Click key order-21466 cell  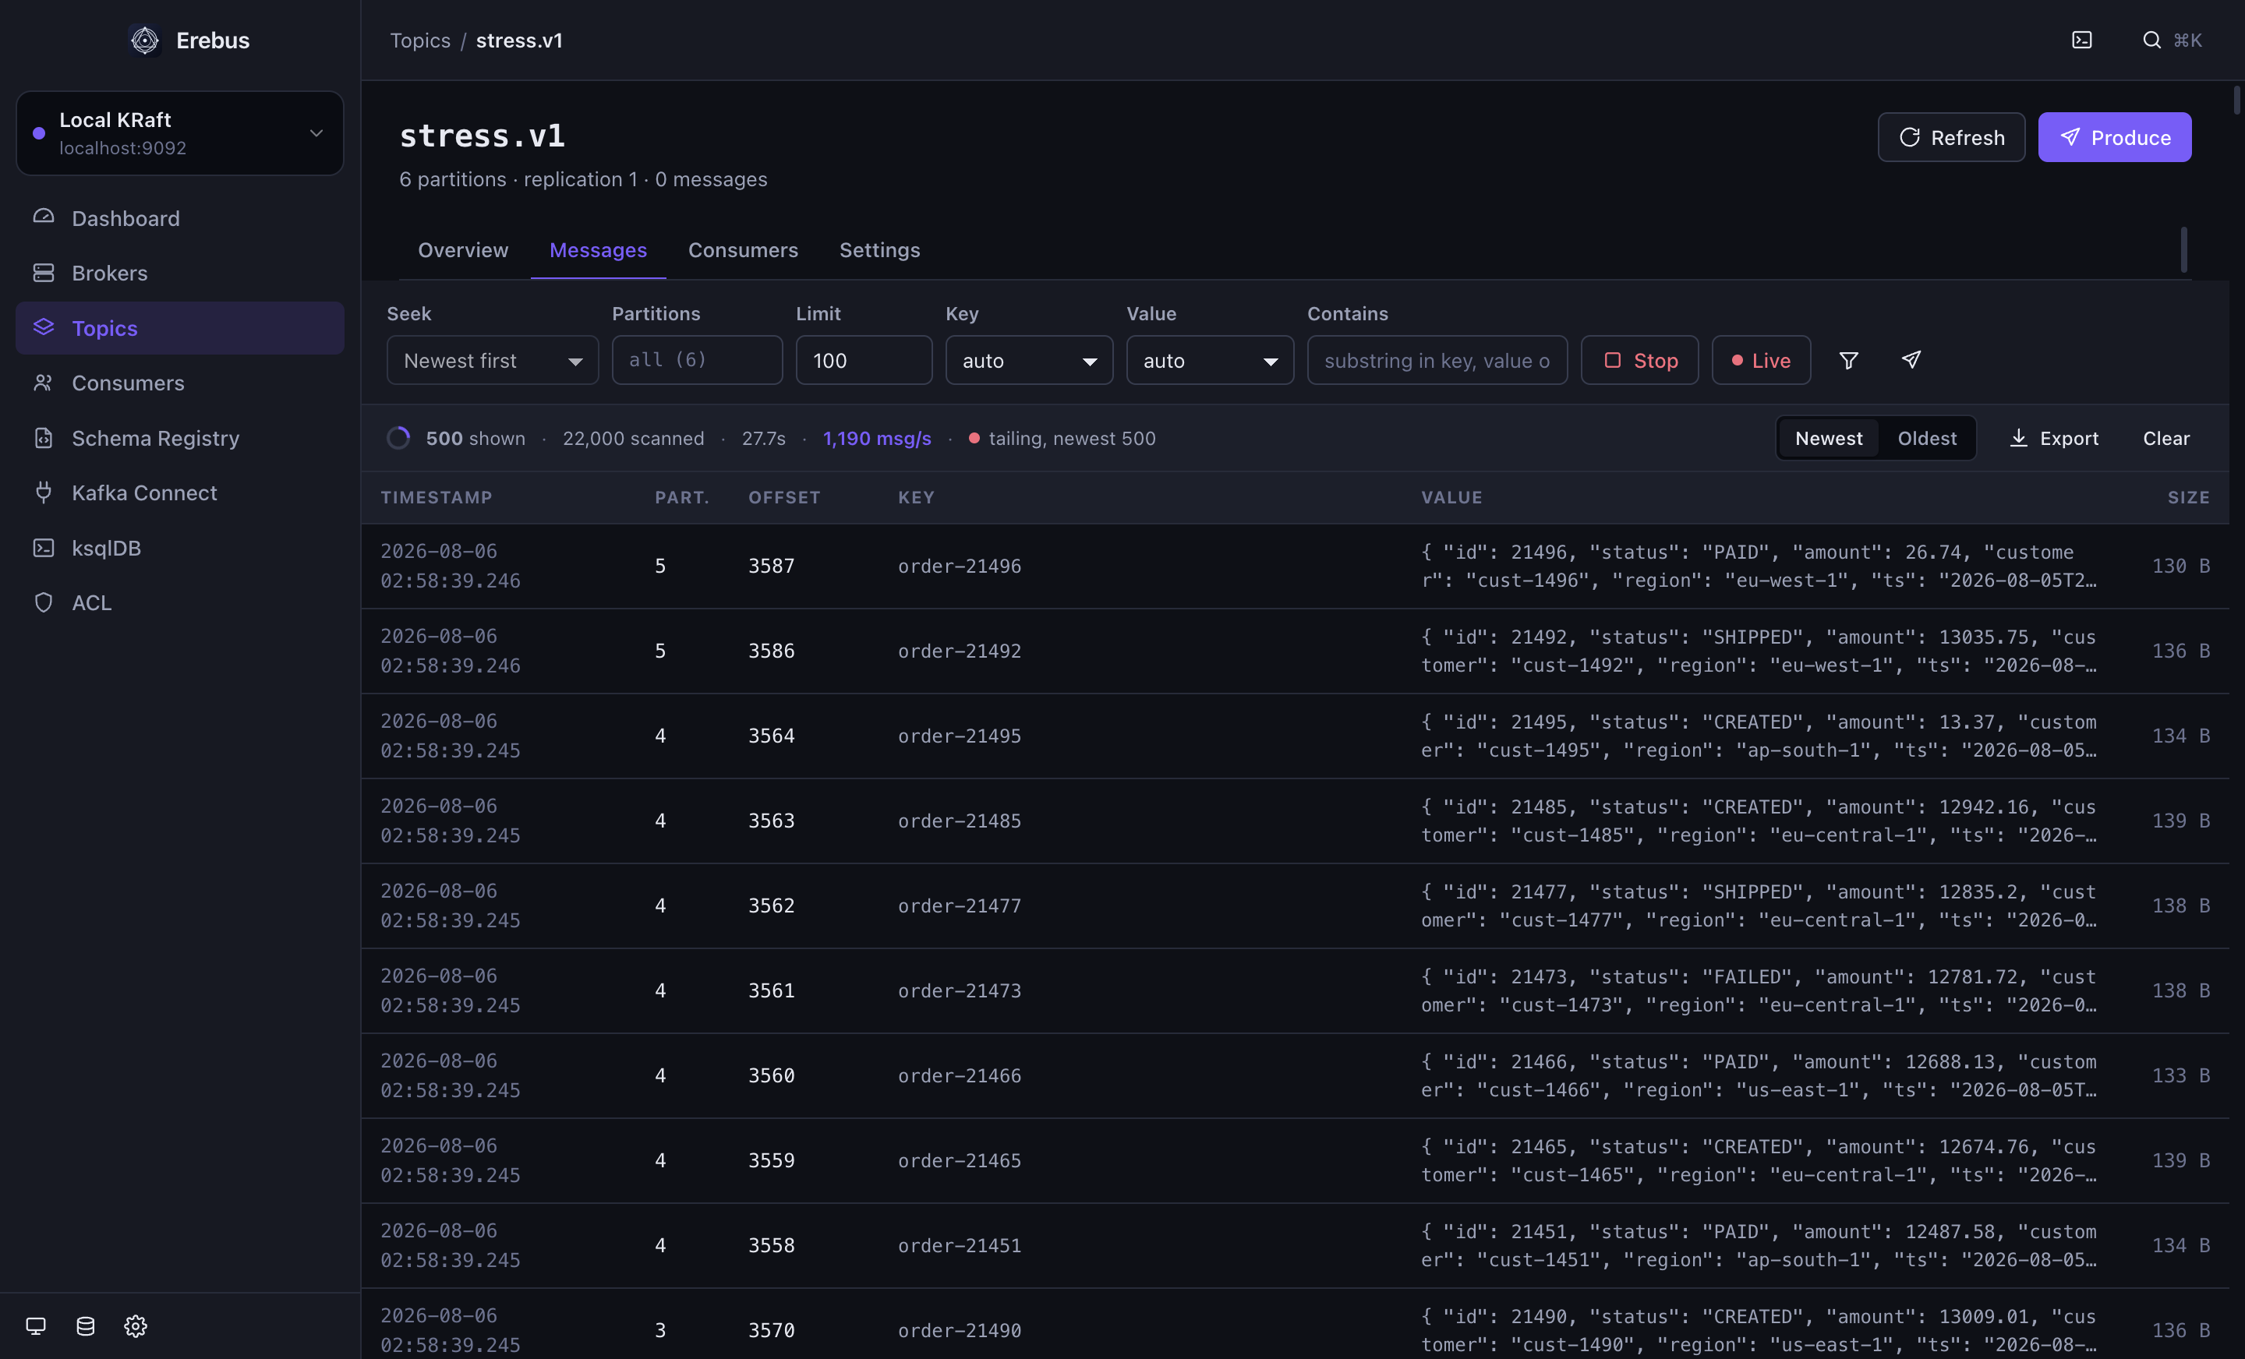(959, 1075)
